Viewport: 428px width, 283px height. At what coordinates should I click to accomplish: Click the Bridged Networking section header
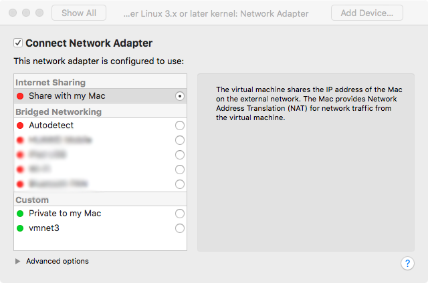(58, 111)
